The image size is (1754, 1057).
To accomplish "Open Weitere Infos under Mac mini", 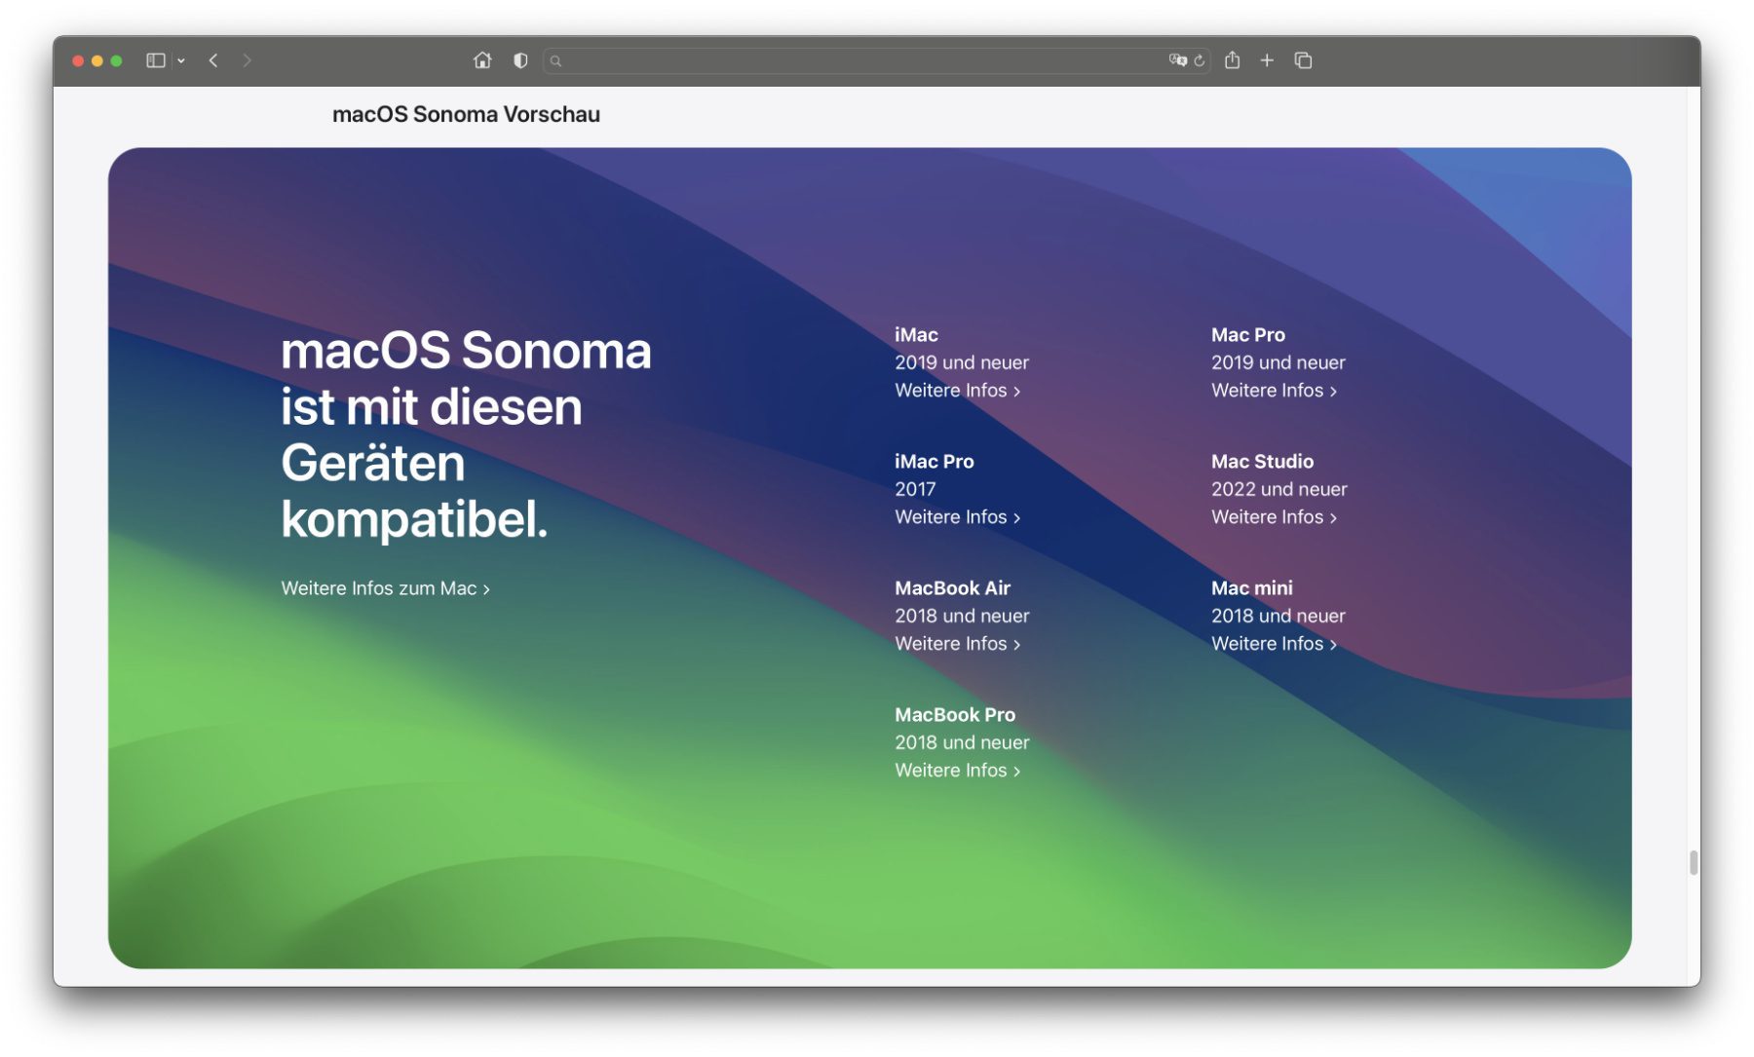I will [1274, 644].
